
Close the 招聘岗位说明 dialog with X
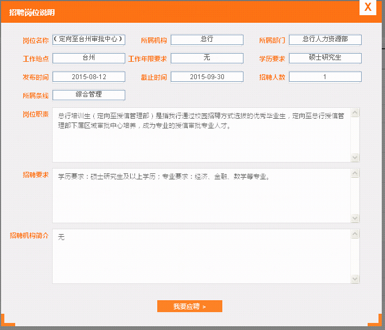tap(368, 8)
